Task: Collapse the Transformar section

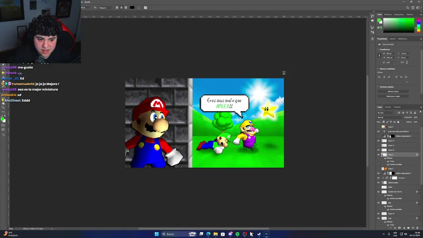Action: point(378,50)
